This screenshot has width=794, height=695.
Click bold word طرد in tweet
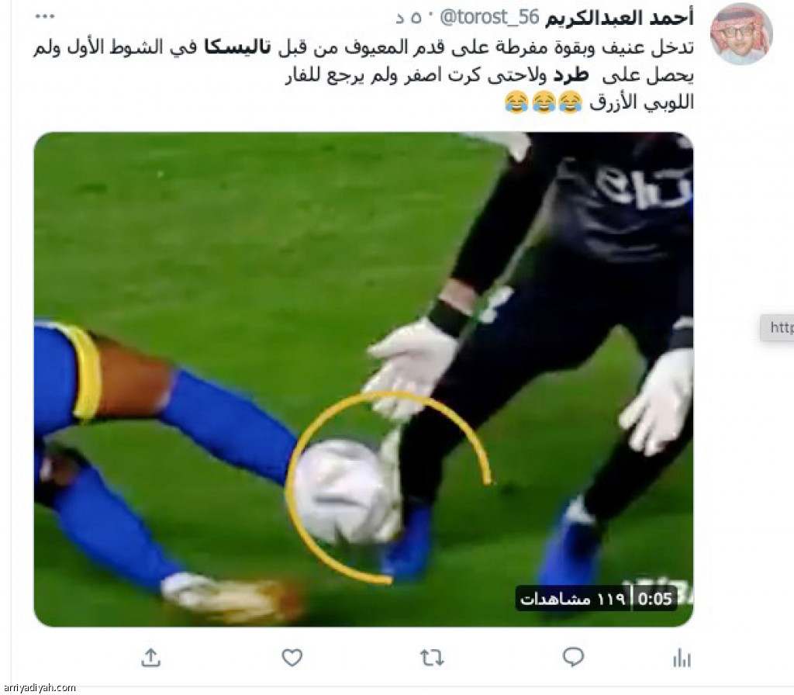(x=570, y=75)
